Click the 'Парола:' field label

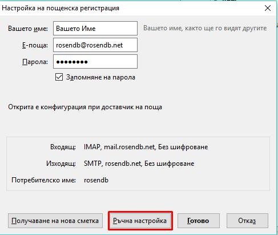click(x=35, y=62)
